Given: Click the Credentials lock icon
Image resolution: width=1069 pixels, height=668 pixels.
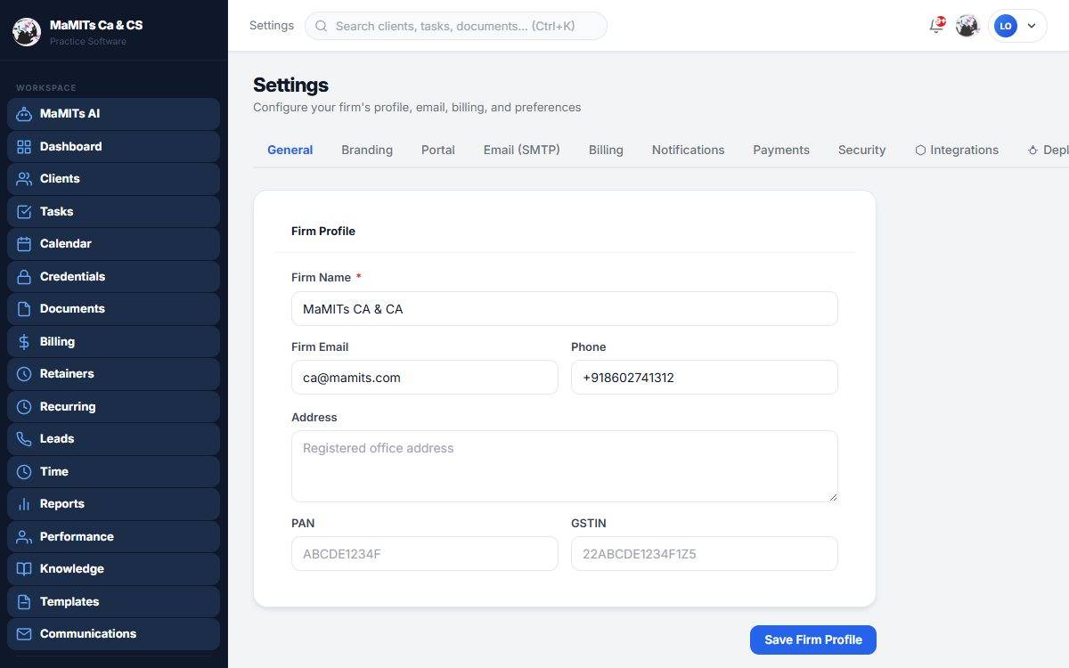Looking at the screenshot, I should click(x=24, y=277).
